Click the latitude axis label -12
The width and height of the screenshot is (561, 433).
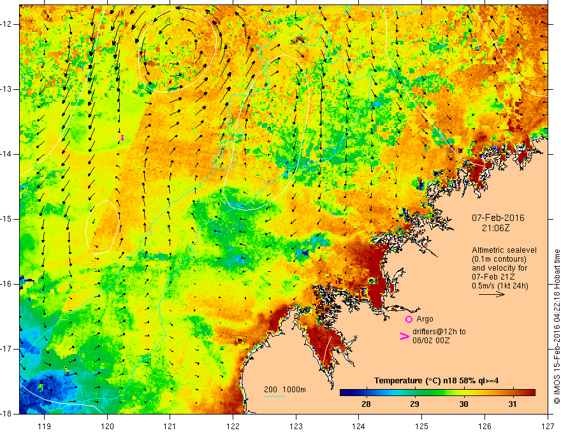tap(6, 24)
